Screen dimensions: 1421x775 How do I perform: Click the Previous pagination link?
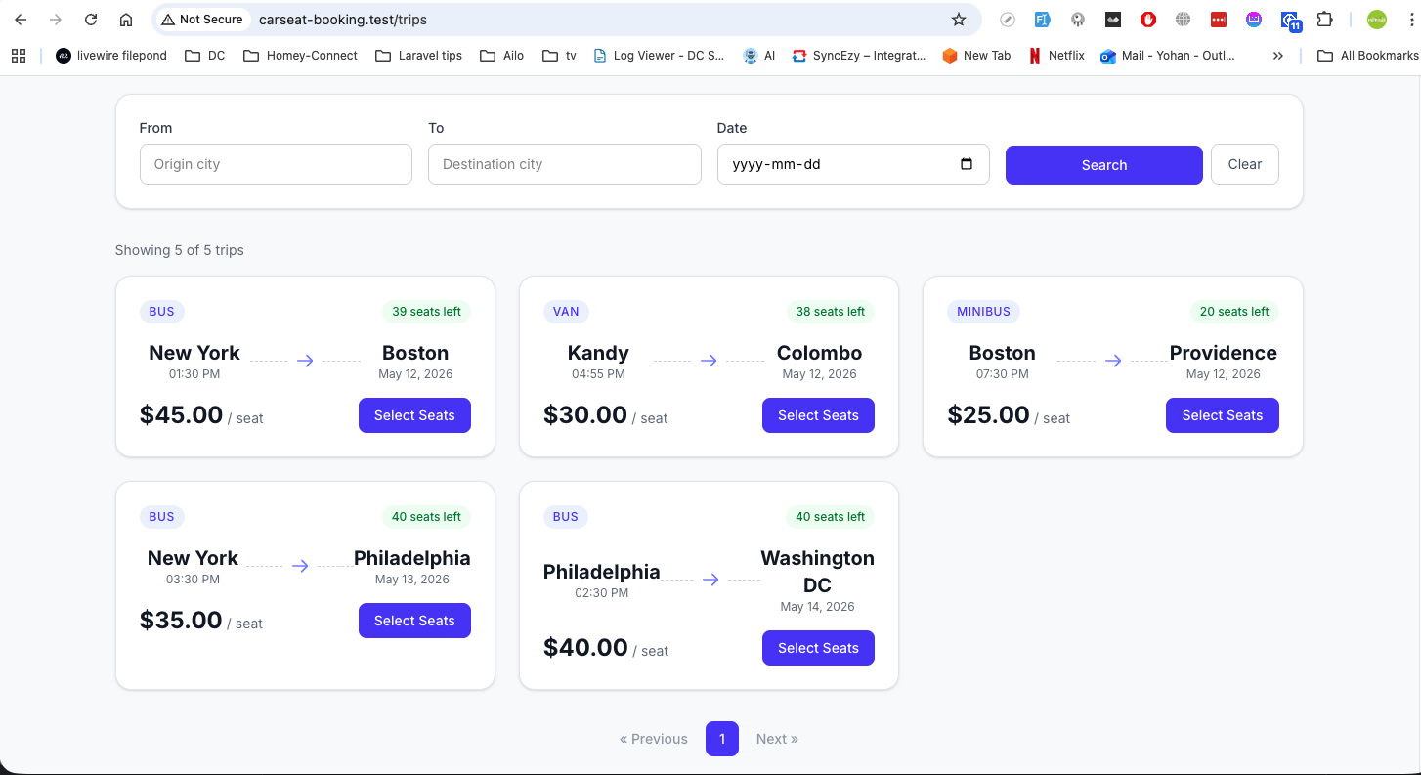[654, 739]
